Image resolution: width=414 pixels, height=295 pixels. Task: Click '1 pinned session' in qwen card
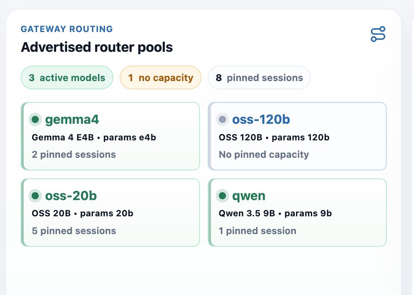[258, 231]
